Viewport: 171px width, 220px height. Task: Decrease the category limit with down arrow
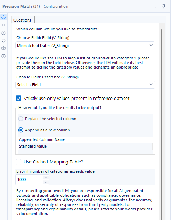(x=46, y=182)
